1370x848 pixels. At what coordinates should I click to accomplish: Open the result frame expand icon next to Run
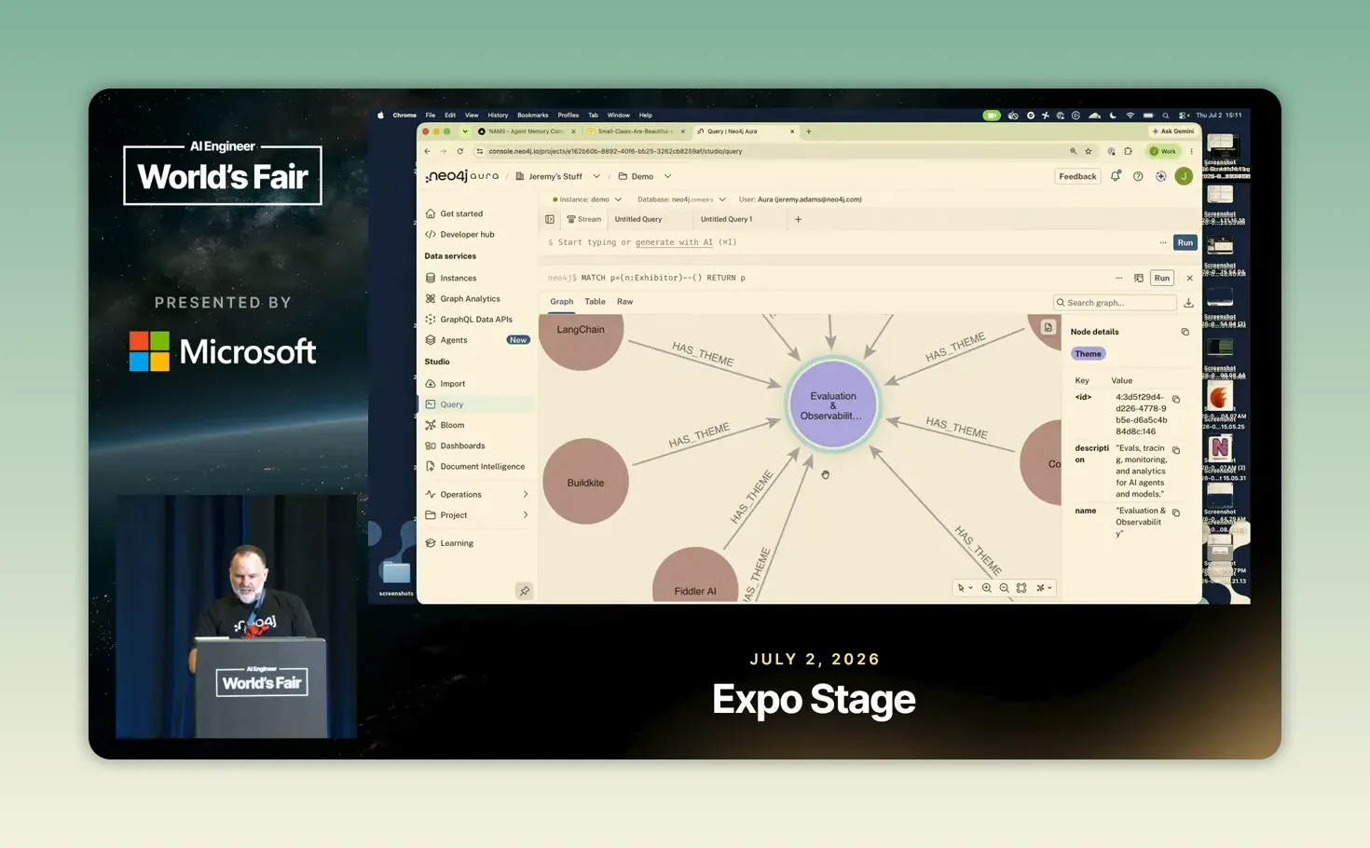pos(1138,278)
